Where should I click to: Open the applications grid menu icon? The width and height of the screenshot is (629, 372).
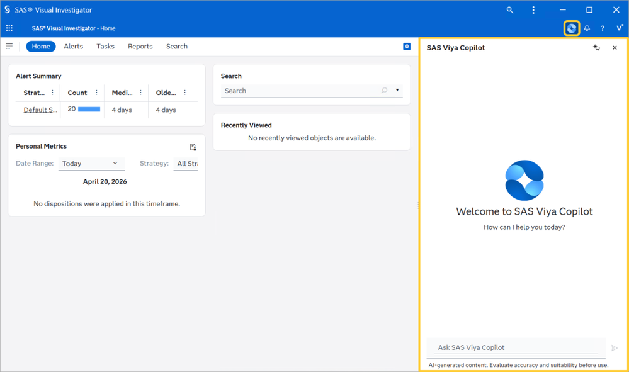pyautogui.click(x=9, y=28)
